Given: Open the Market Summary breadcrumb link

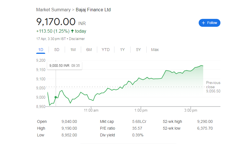Looking at the screenshot, I should 53,10.
